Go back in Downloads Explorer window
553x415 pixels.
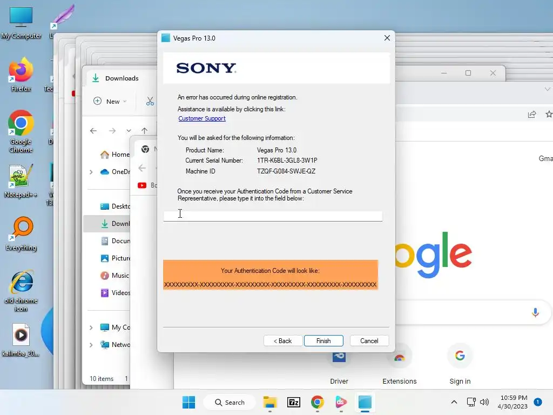93,131
